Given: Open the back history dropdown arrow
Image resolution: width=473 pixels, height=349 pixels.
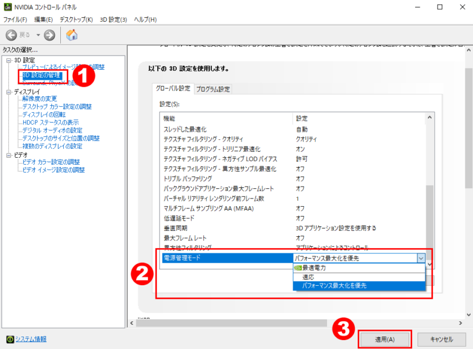Looking at the screenshot, I should [x=38, y=35].
